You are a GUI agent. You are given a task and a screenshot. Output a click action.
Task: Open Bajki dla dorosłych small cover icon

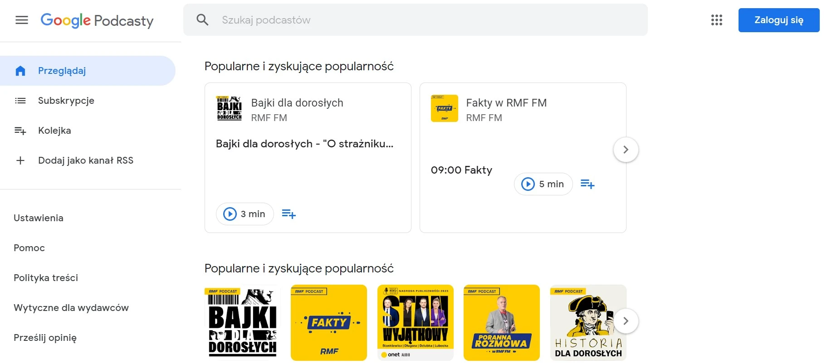click(230, 108)
